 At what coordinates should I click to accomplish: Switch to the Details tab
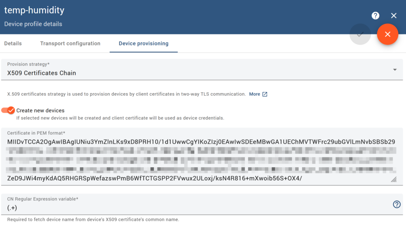13,43
